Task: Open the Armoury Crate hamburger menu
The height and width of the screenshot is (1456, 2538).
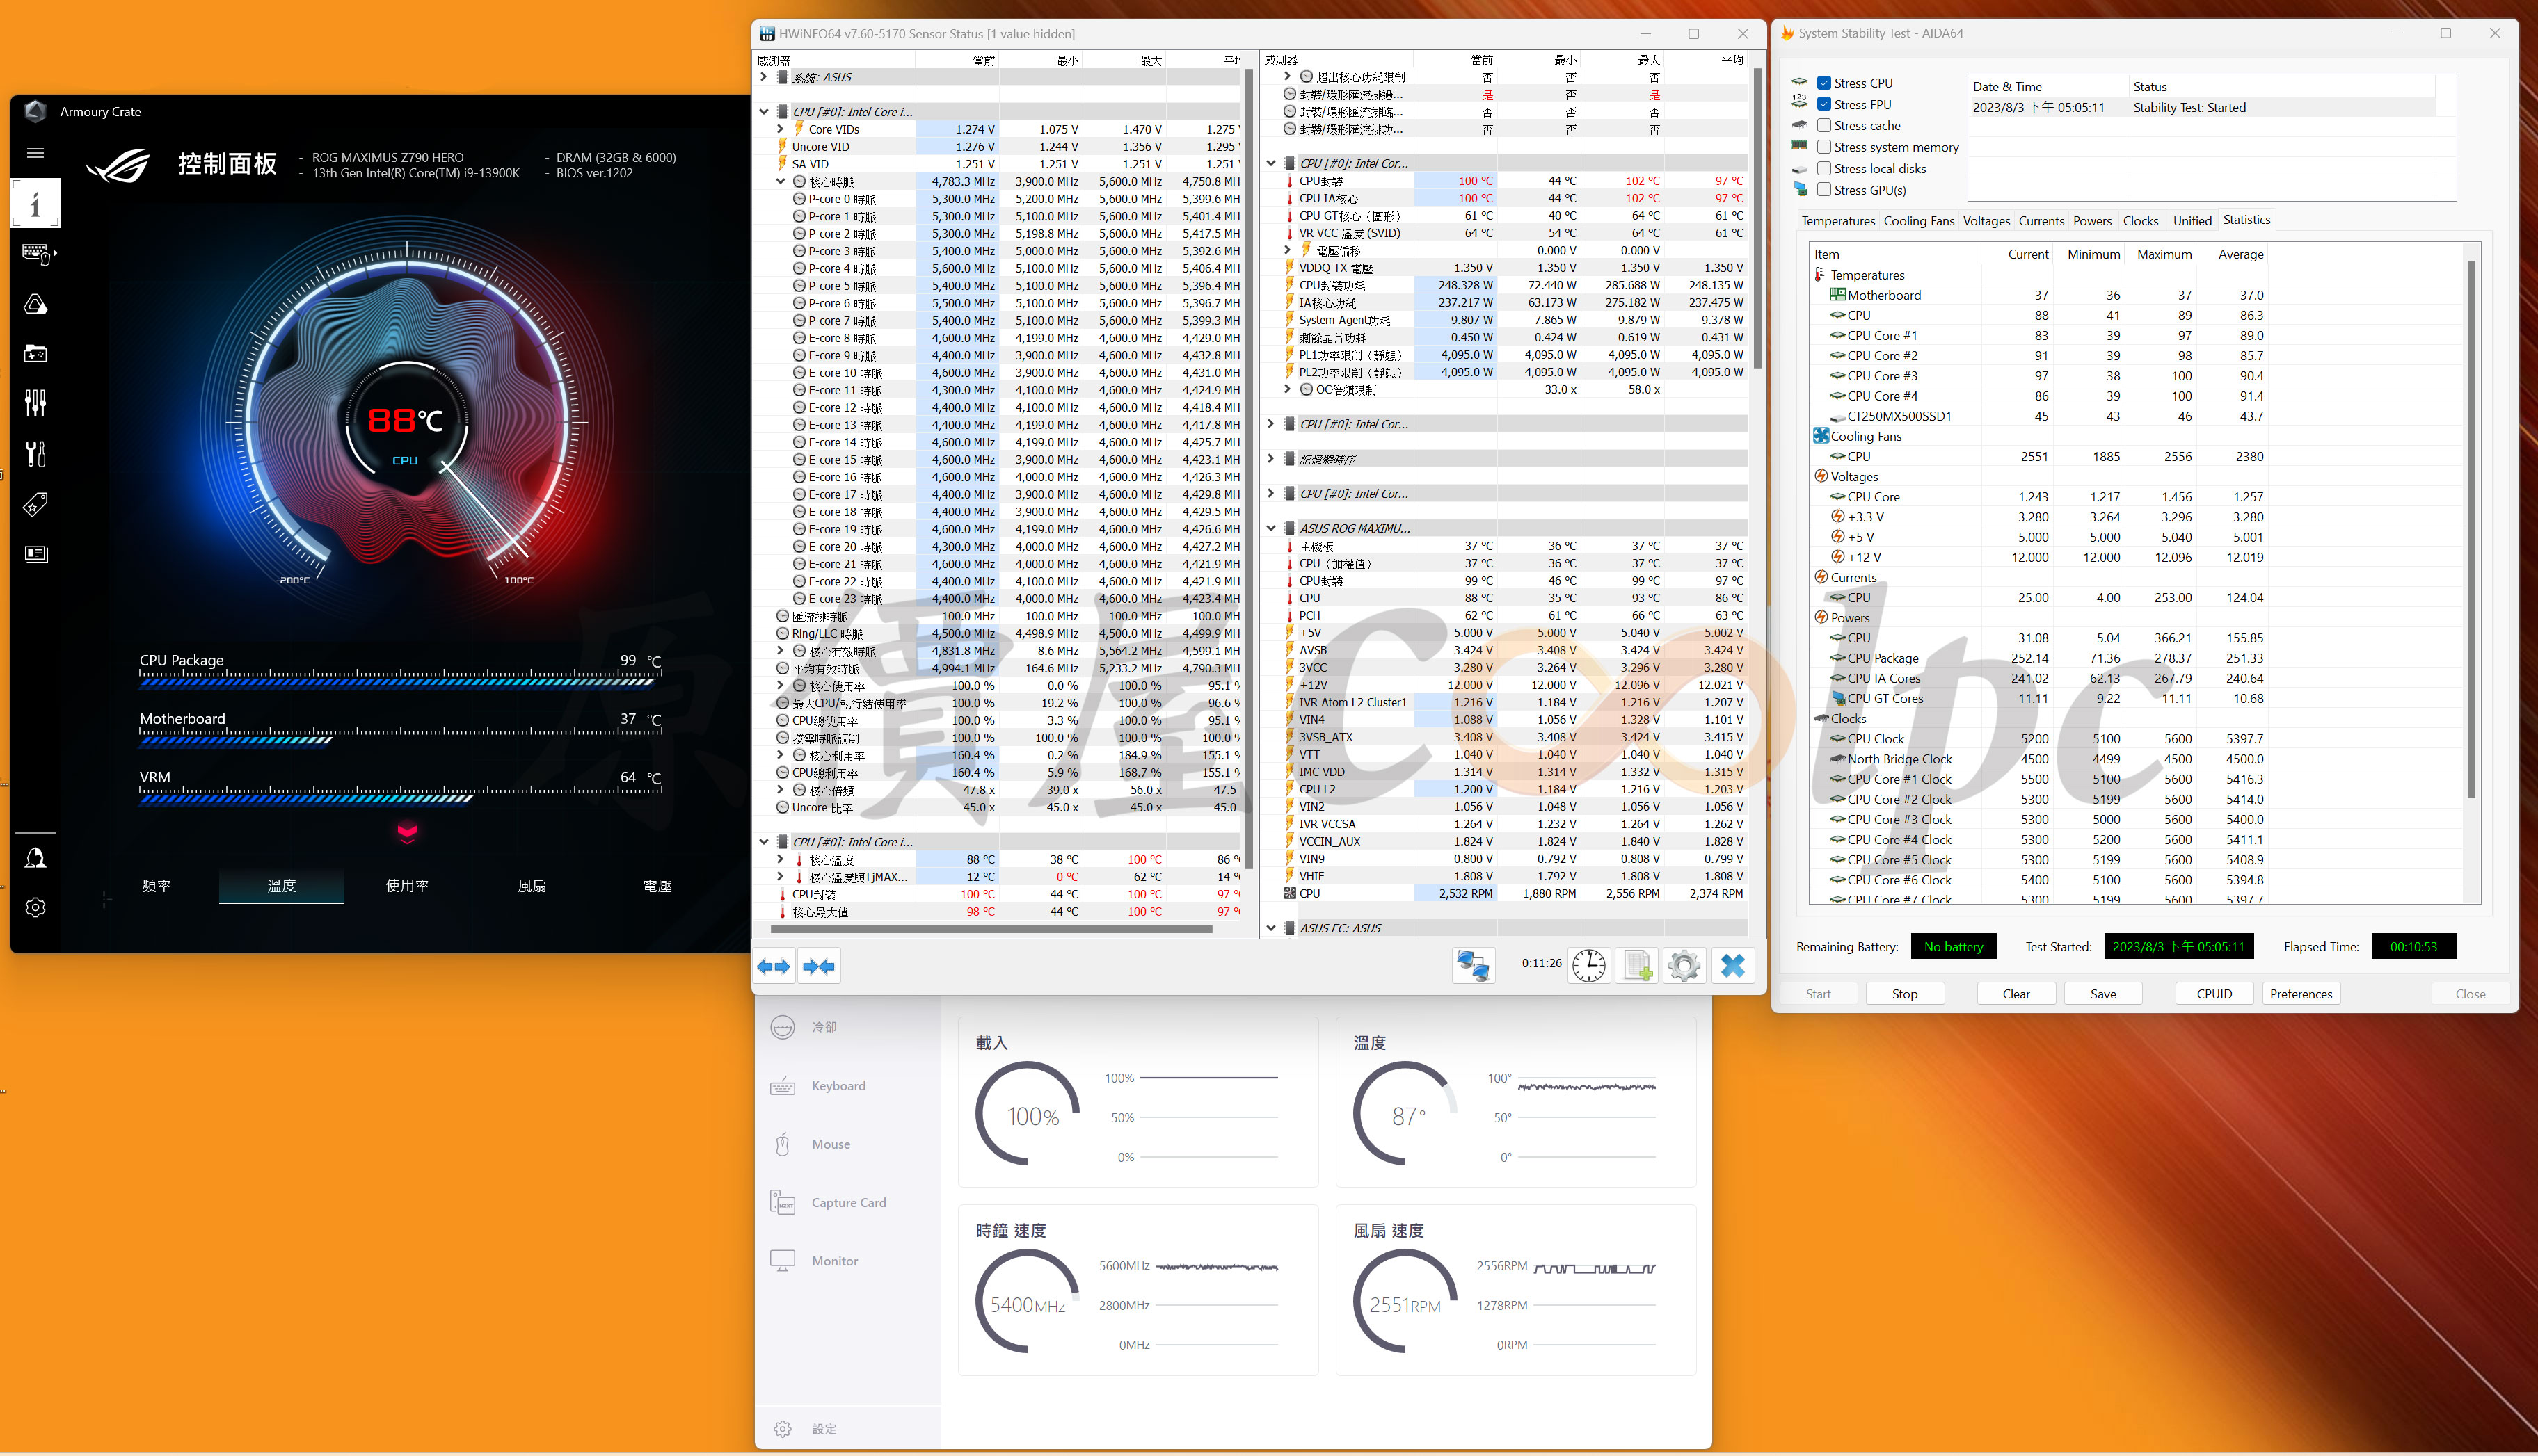Action: click(35, 153)
